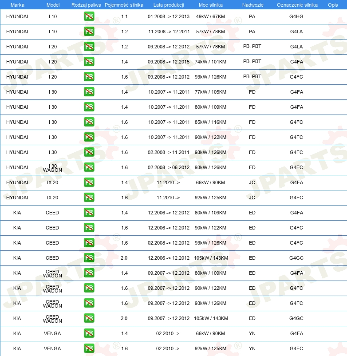Click the date range 01.2008 -> 12.2013
This screenshot has width=347, height=356.
168,16
